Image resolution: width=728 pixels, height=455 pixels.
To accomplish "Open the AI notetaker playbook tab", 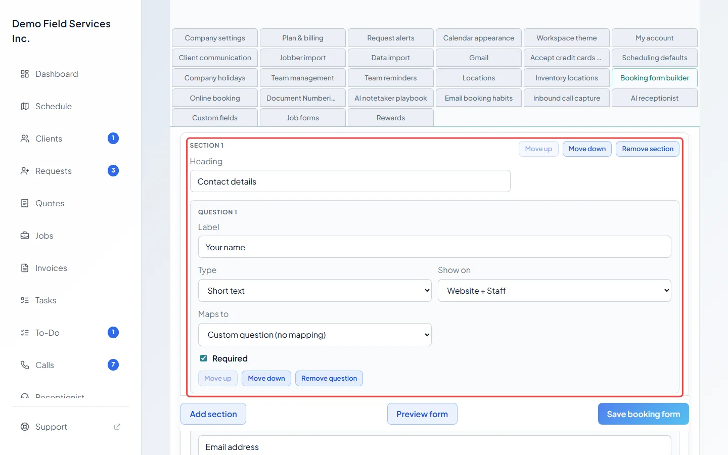I will point(391,98).
